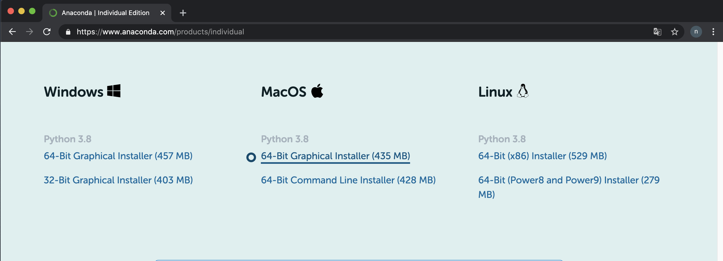Click the browser forward arrow
The width and height of the screenshot is (723, 261).
30,32
